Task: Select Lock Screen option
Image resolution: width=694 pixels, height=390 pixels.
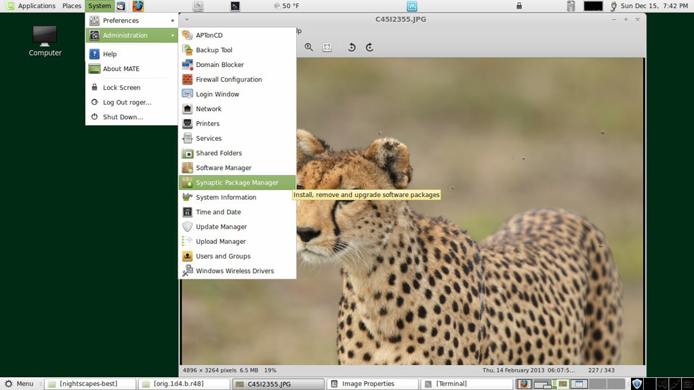Action: point(121,87)
